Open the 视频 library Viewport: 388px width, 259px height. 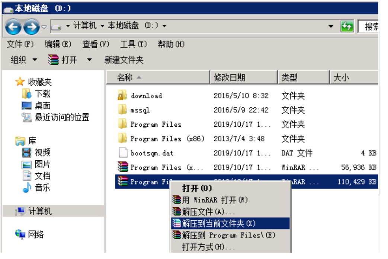pos(42,152)
